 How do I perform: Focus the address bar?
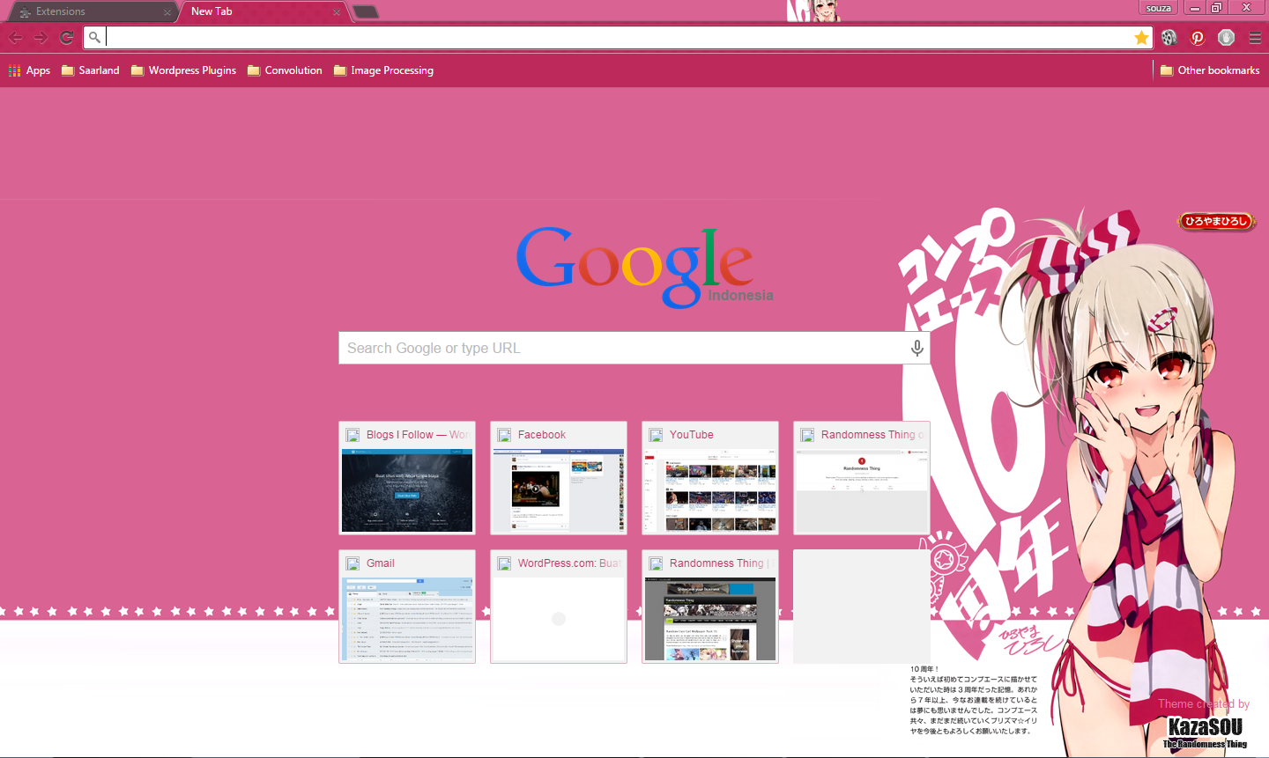(619, 37)
